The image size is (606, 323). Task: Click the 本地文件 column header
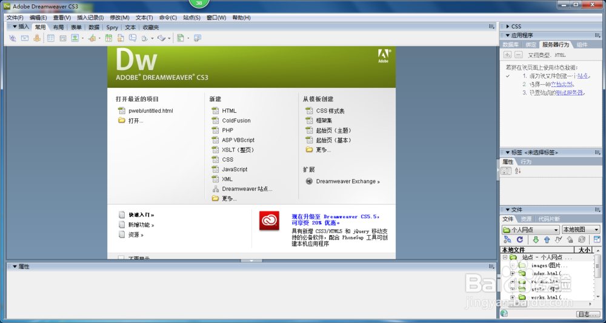[x=537, y=250]
